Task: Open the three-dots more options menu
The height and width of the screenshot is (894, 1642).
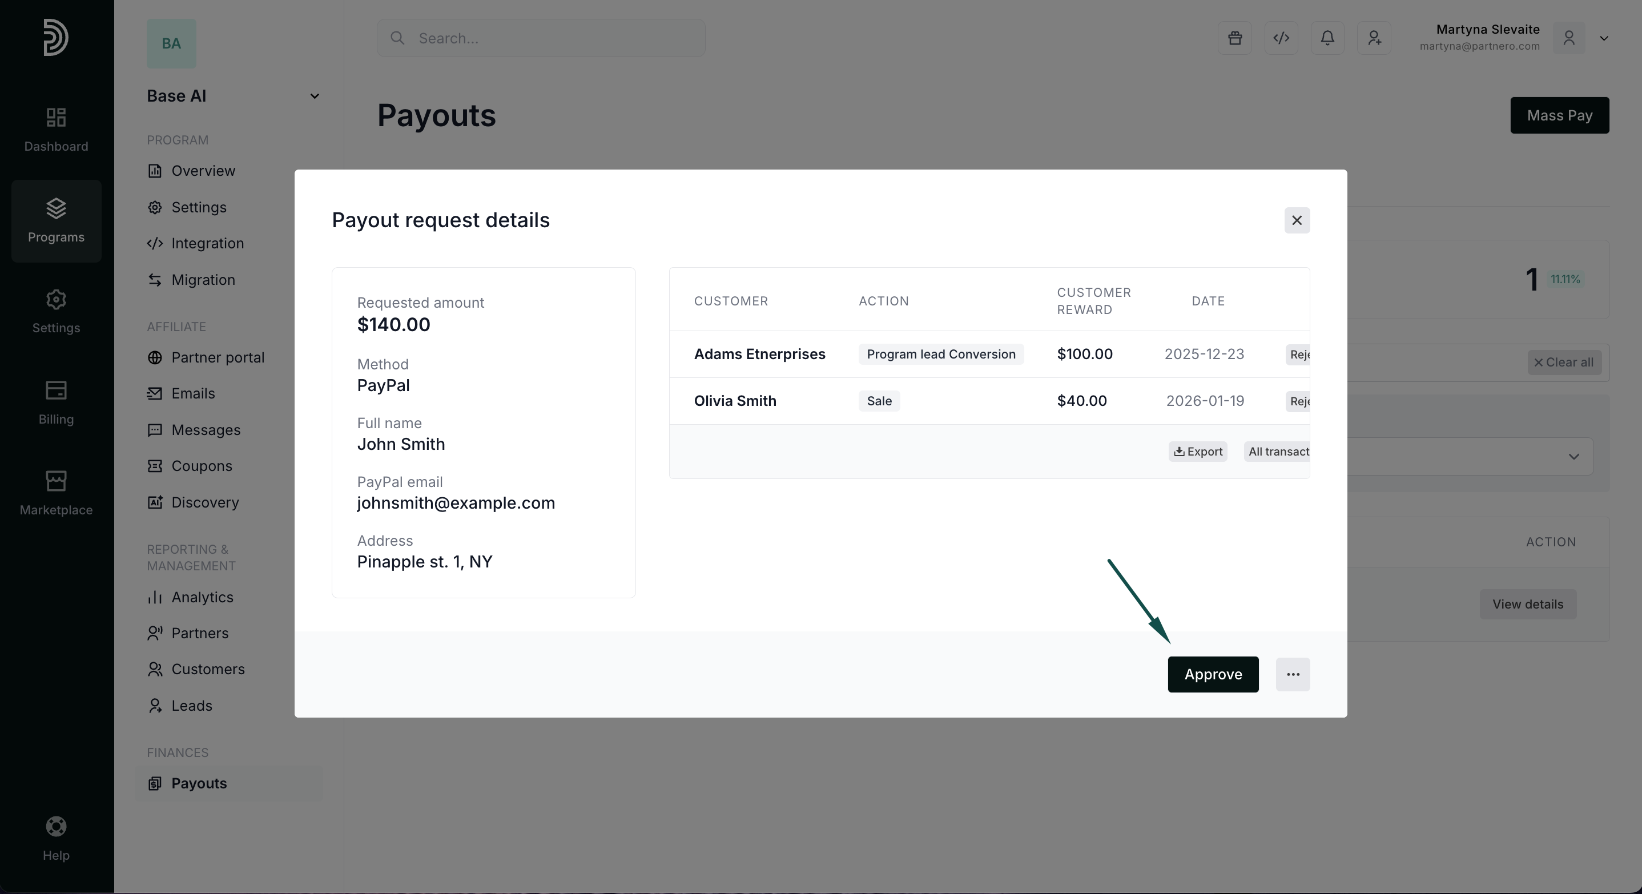Action: (1293, 674)
